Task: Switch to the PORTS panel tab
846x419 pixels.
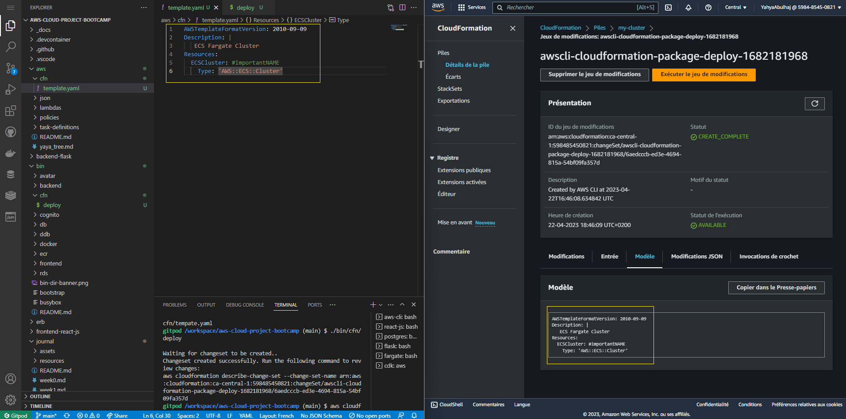Action: click(315, 305)
